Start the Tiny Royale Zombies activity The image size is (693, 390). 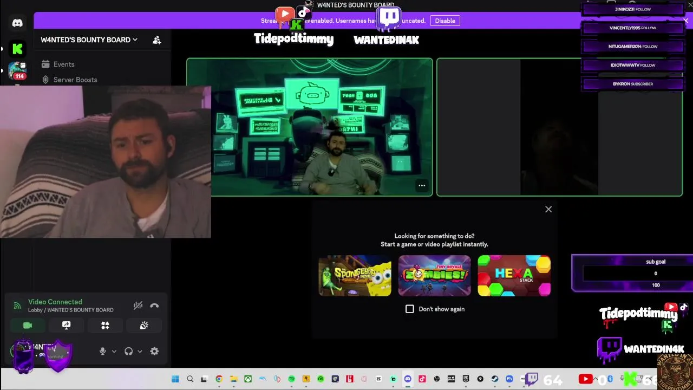(434, 276)
